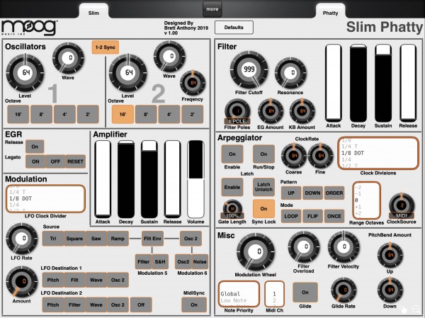Screen dimensions: 425x318
Task: Click the LFO Rate knob
Action: tap(22, 239)
